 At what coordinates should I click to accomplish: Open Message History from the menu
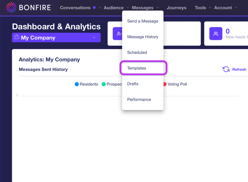pyautogui.click(x=143, y=37)
